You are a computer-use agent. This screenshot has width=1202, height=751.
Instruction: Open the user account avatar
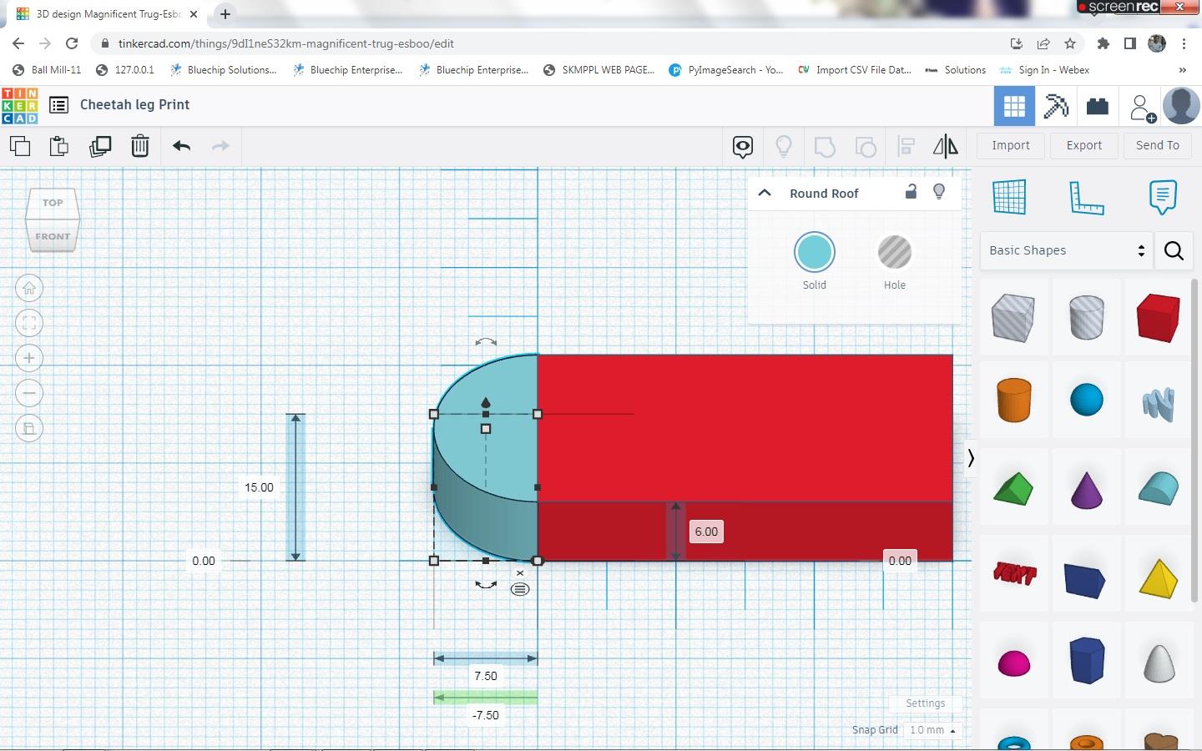coord(1181,106)
